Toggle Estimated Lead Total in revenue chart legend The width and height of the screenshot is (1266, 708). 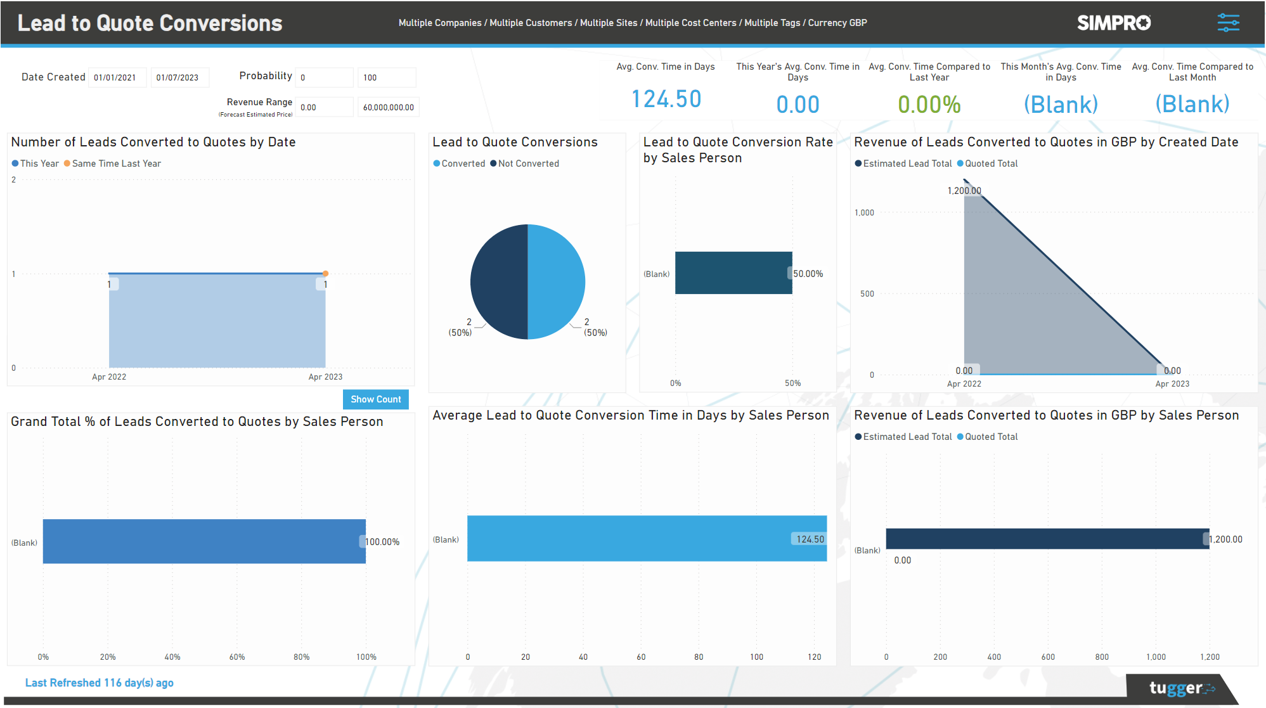pos(903,163)
